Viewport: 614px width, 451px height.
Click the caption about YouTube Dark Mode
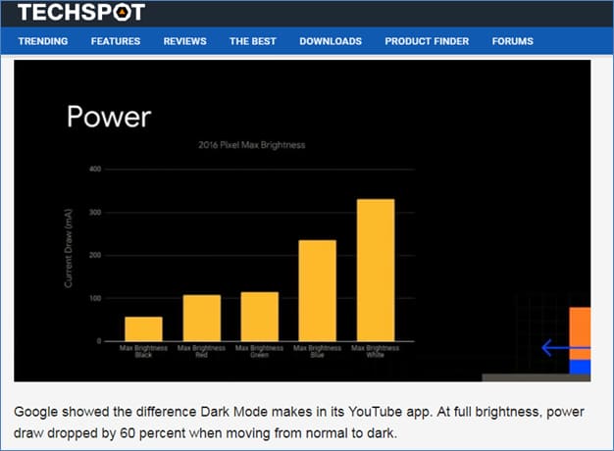point(299,423)
